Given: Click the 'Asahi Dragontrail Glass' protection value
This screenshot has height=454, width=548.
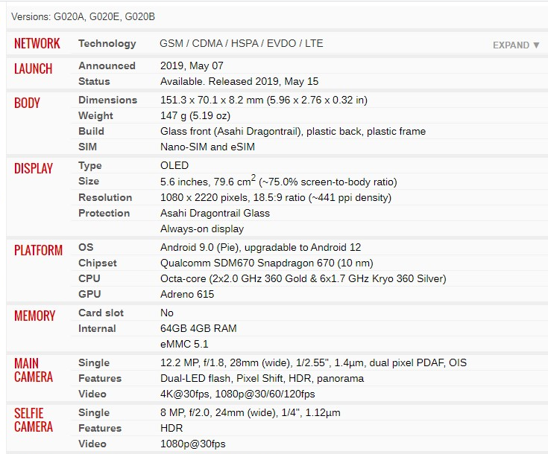Looking at the screenshot, I should (215, 213).
